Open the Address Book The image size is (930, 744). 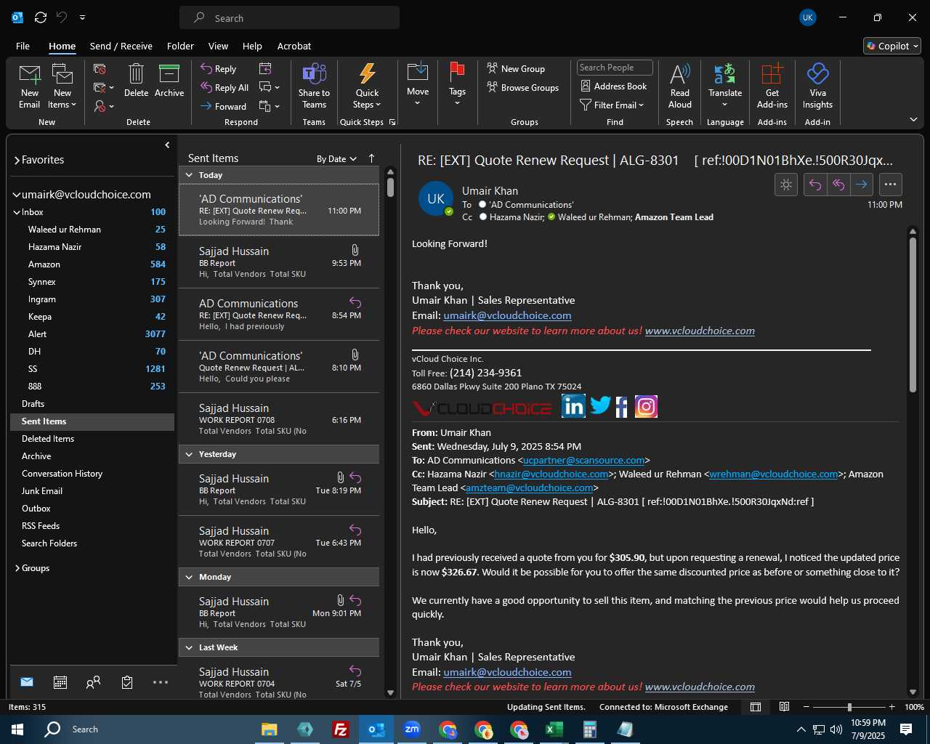(614, 86)
